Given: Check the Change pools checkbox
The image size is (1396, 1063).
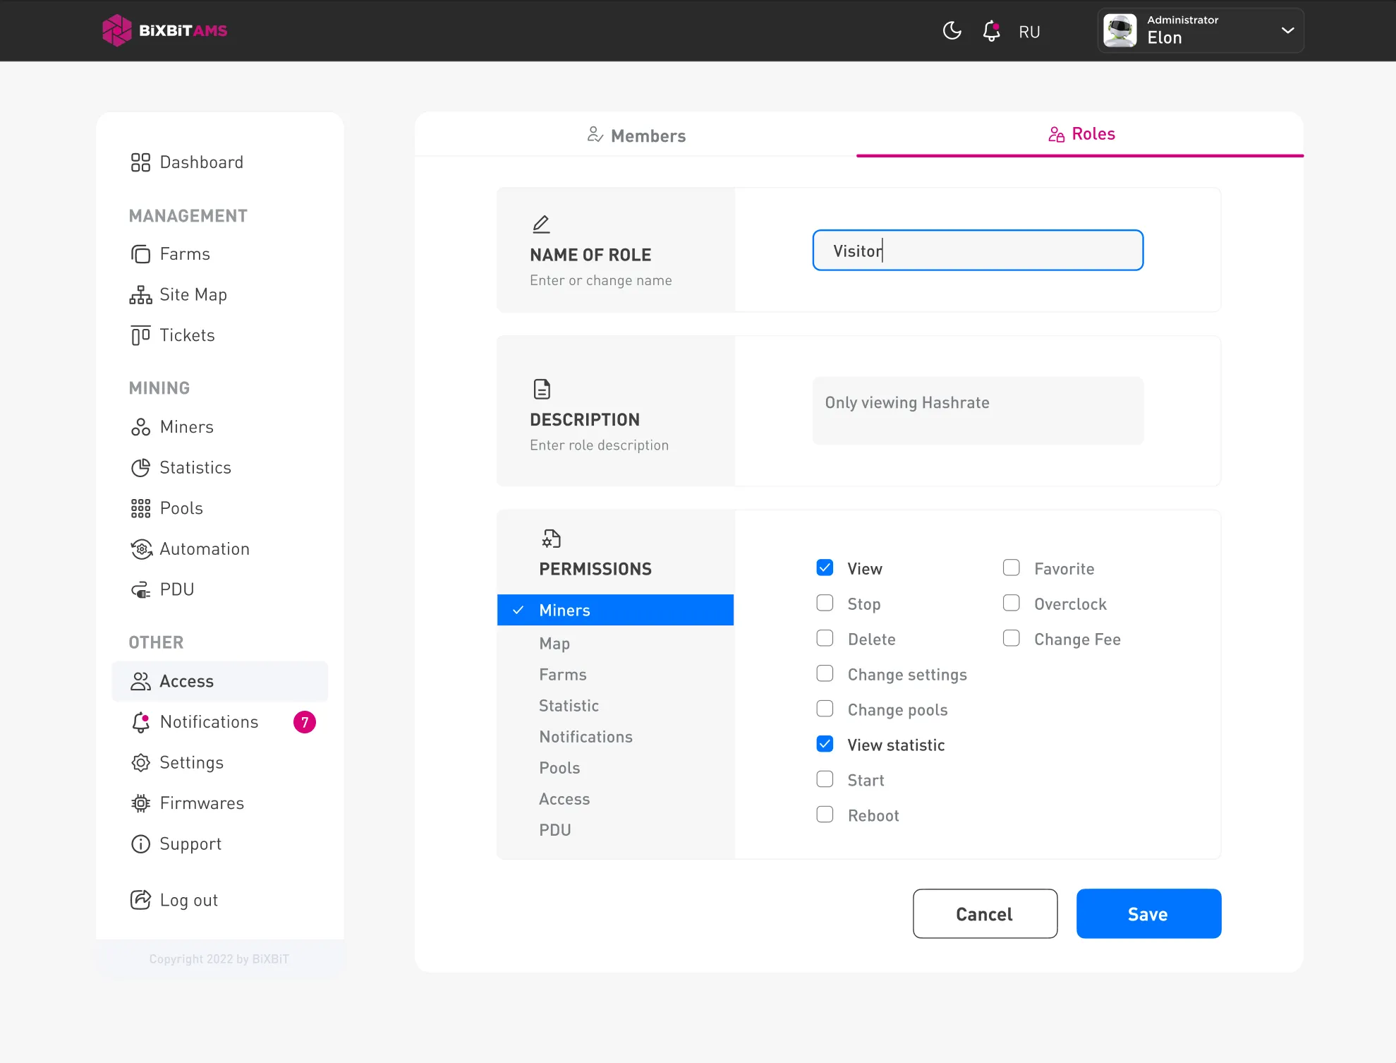Looking at the screenshot, I should click(825, 709).
